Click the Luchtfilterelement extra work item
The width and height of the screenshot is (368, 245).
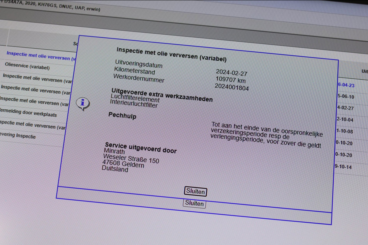click(x=135, y=99)
